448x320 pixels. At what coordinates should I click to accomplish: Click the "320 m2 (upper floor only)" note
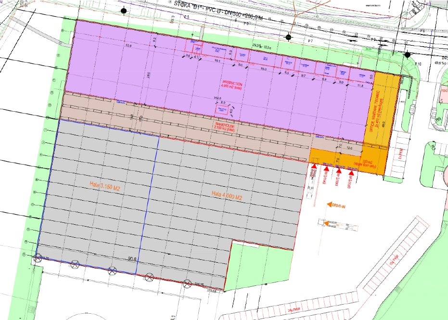(365, 164)
